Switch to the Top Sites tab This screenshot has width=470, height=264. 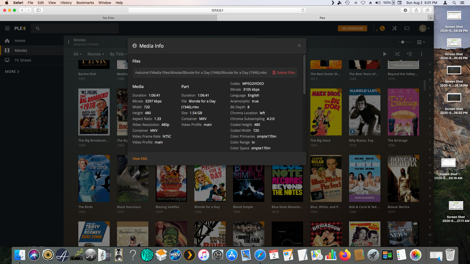click(x=108, y=18)
